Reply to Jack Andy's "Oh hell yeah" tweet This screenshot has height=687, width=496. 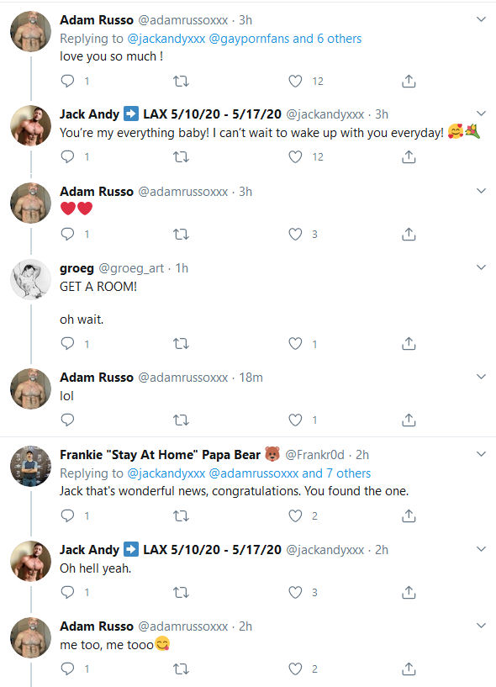tap(67, 592)
